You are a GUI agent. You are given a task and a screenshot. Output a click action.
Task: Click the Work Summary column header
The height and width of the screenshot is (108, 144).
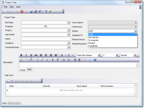click(117, 86)
